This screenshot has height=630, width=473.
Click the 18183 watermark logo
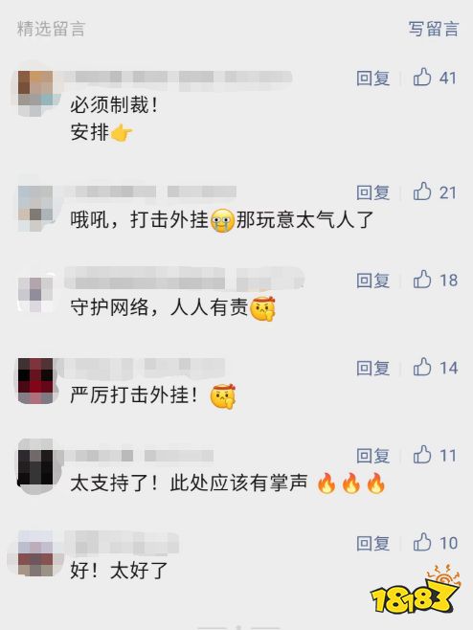(x=416, y=591)
